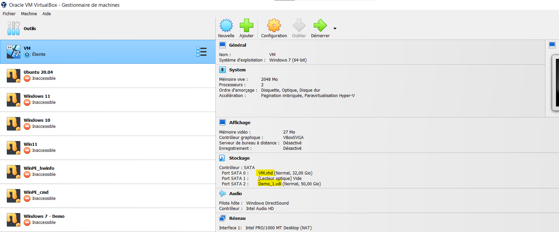The image size is (559, 232).
Task: Click the green Ajouter plus icon
Action: pyautogui.click(x=247, y=26)
